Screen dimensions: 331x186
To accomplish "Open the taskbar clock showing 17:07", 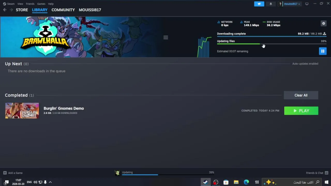I will [x=18, y=182].
